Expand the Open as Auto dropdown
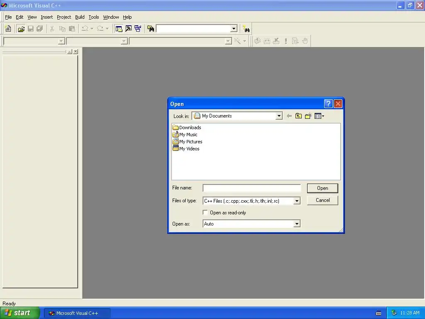425x319 pixels. [297, 224]
